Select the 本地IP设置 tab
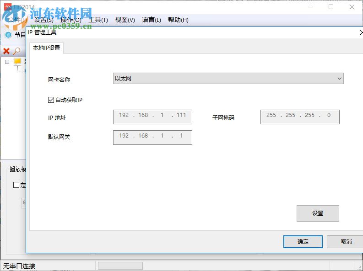Screen dimensions: 363x271 tap(47, 48)
